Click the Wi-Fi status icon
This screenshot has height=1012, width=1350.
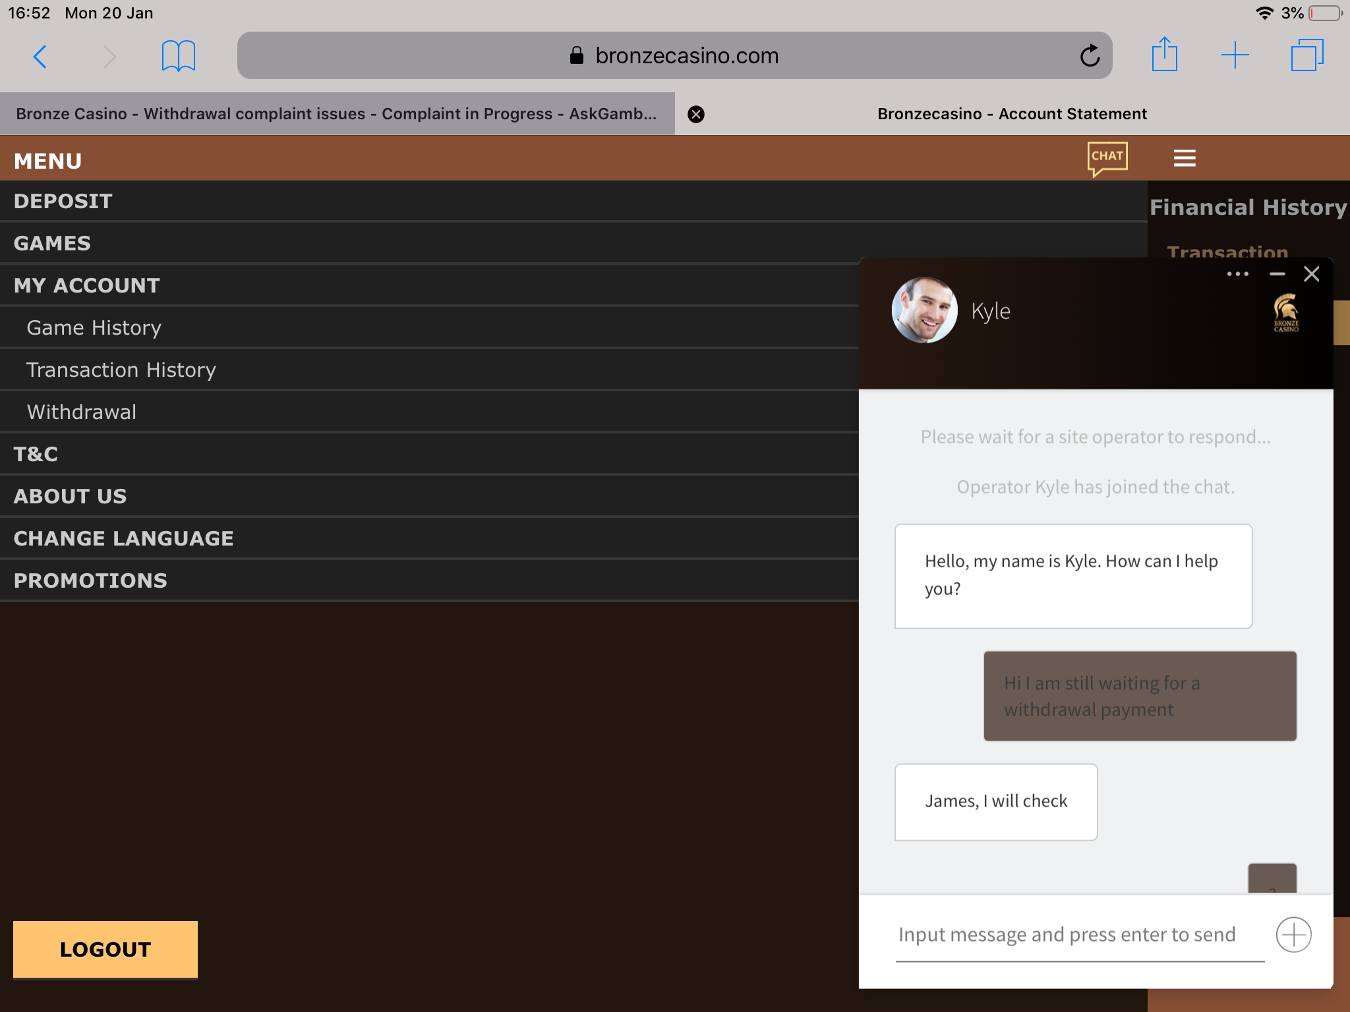[1264, 13]
